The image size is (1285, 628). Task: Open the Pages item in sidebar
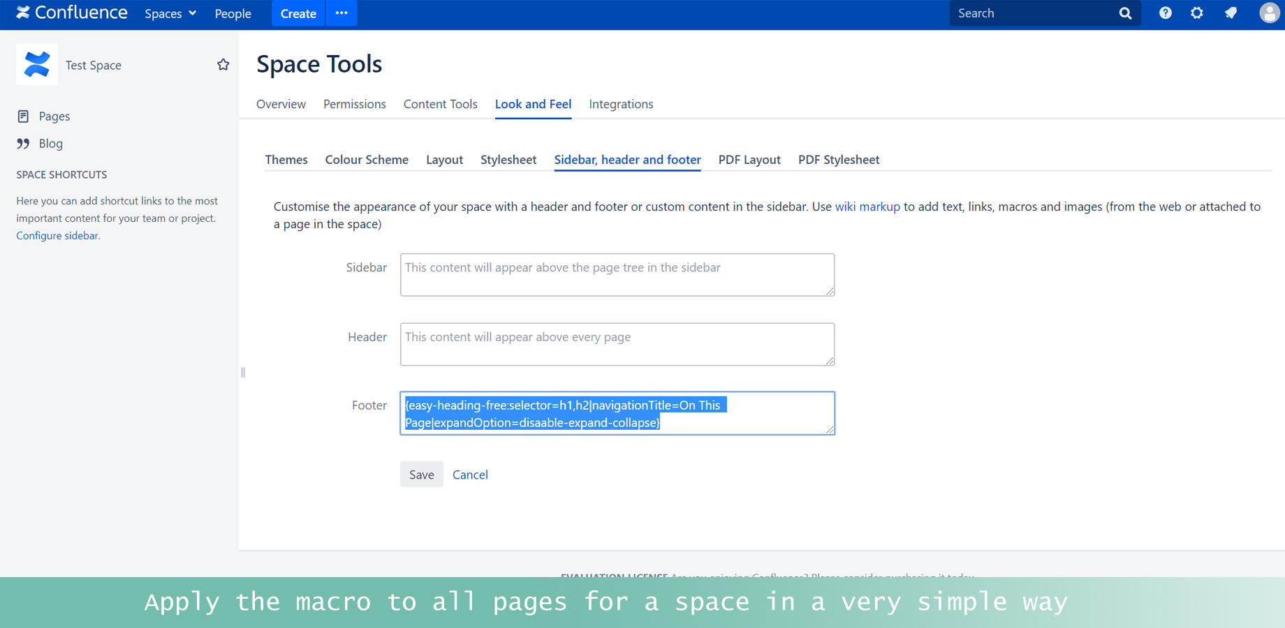(x=54, y=117)
